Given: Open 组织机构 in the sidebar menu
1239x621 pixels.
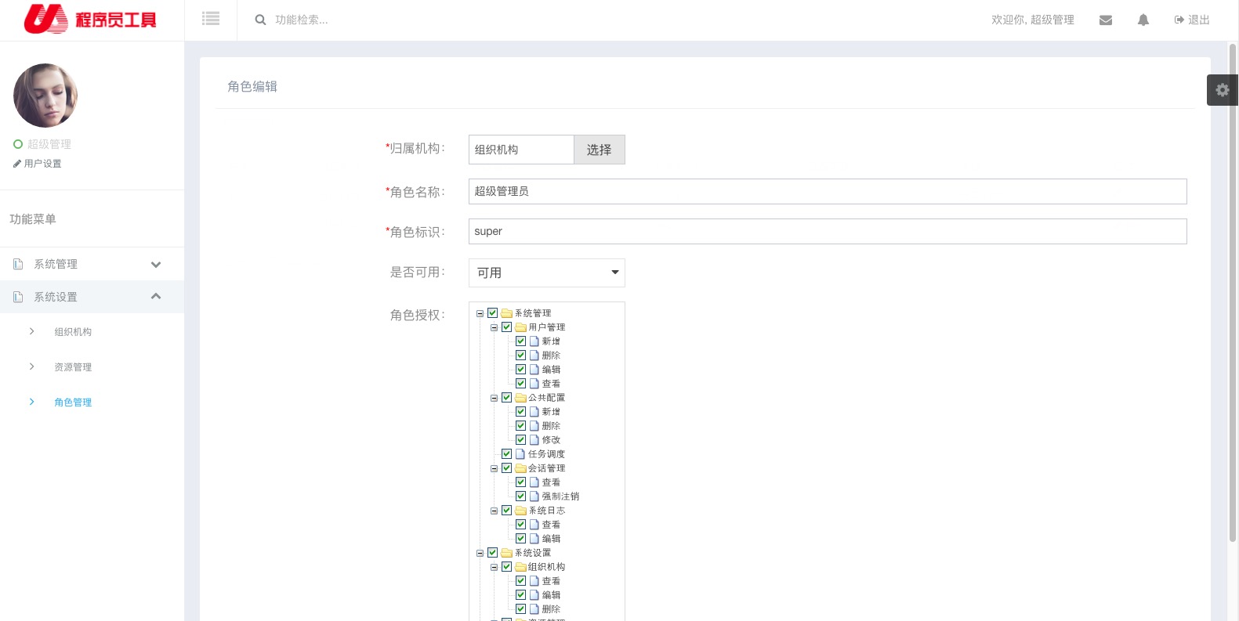Looking at the screenshot, I should (x=73, y=332).
